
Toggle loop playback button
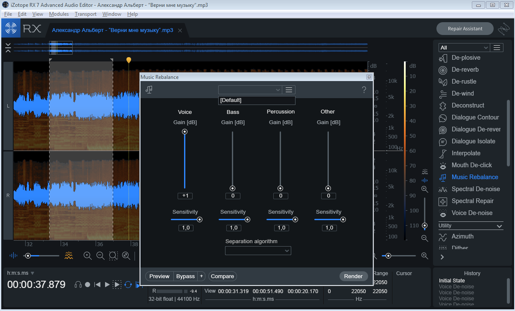coord(128,285)
